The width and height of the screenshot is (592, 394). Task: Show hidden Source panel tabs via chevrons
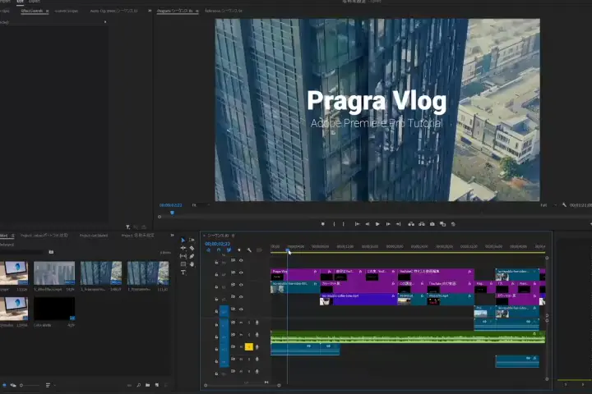[150, 11]
